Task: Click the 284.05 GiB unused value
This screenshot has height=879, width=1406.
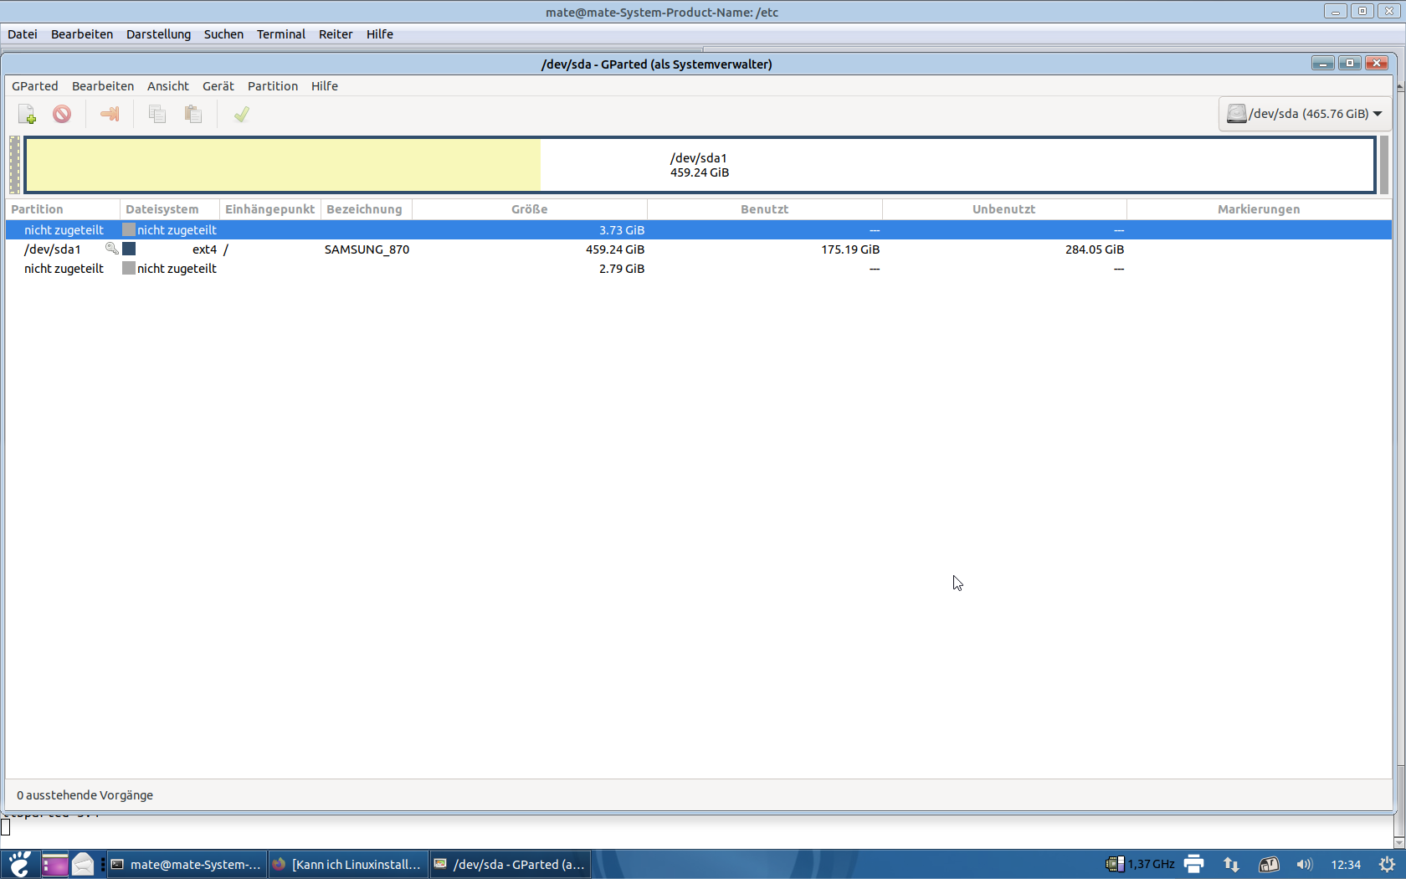Action: 1095,249
